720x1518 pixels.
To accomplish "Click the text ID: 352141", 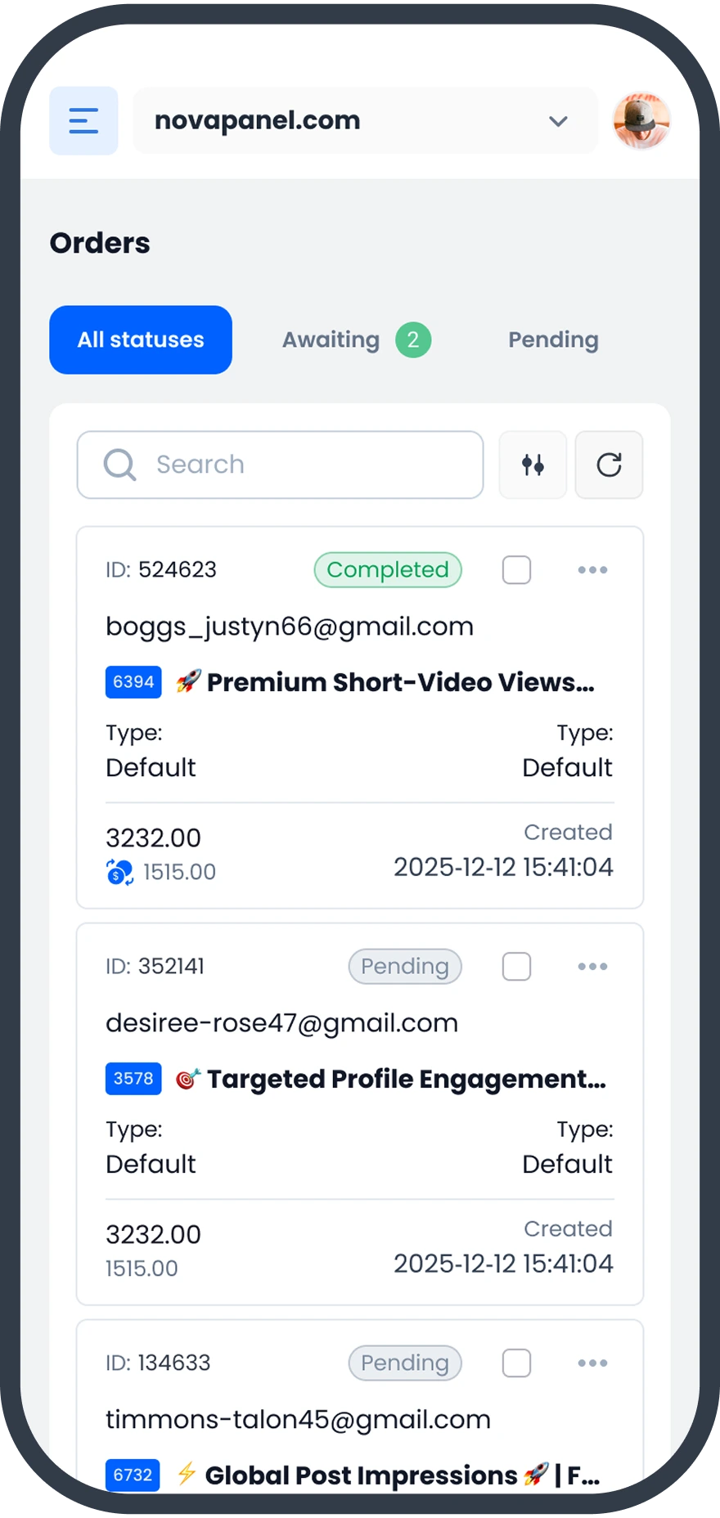I will [155, 966].
